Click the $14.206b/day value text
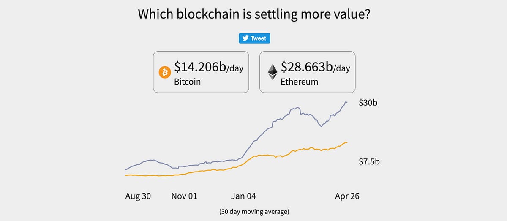 (x=209, y=68)
